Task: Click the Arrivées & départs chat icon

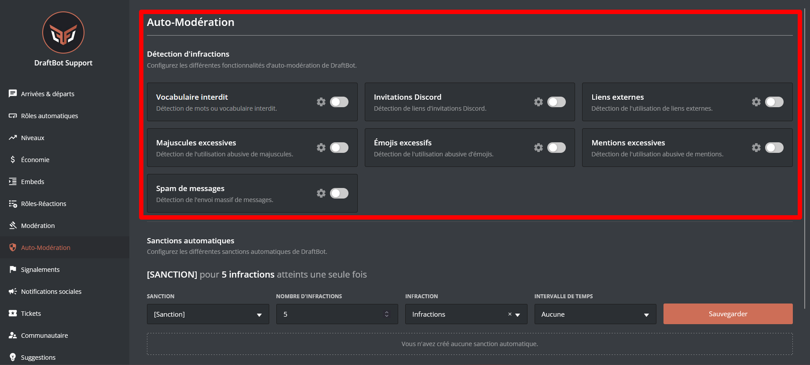Action: (x=13, y=94)
